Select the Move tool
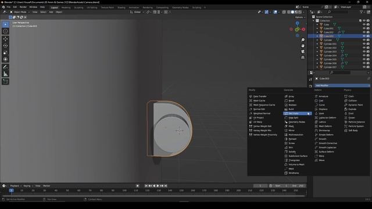This screenshot has height=209, width=372. pyautogui.click(x=5, y=39)
